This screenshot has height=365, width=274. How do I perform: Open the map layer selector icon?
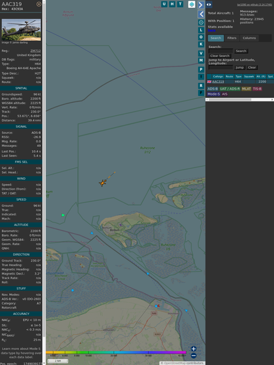pos(192,4)
